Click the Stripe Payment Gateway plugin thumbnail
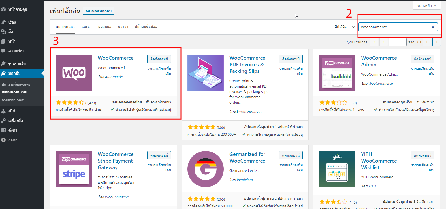The width and height of the screenshot is (446, 209). coord(74,169)
